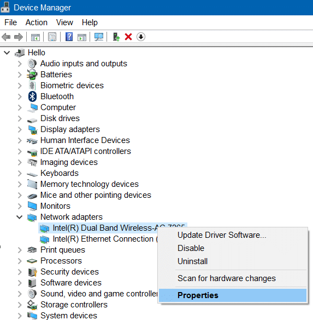Image resolution: width=313 pixels, height=320 pixels.
Task: Open the Properties sheet toolbar icon
Action: pyautogui.click(x=52, y=37)
